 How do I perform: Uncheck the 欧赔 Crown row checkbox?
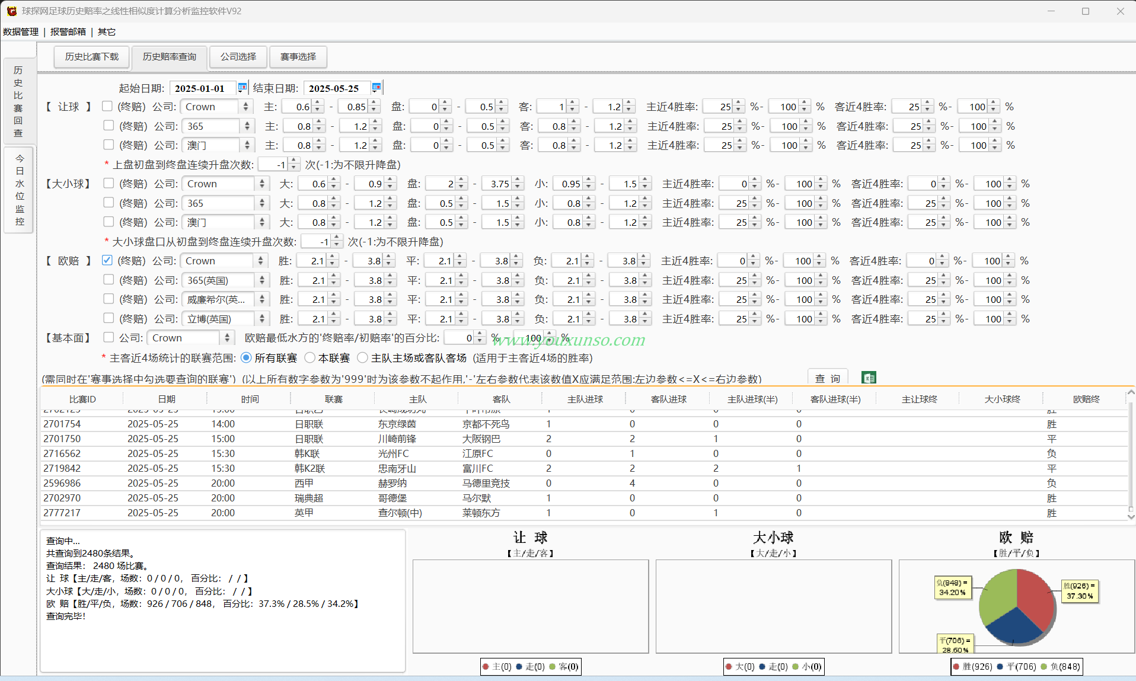(107, 260)
